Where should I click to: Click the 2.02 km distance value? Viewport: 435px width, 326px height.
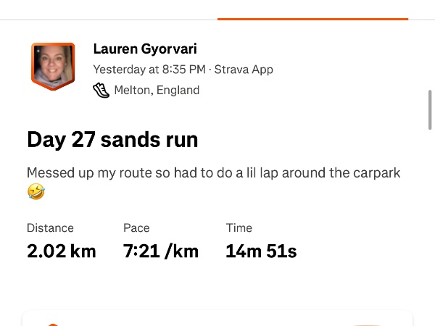61,251
